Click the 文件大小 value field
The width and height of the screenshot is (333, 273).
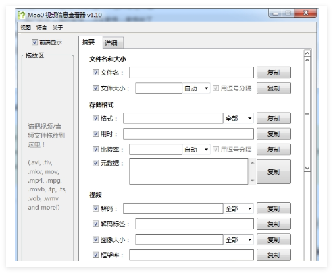tap(159, 88)
